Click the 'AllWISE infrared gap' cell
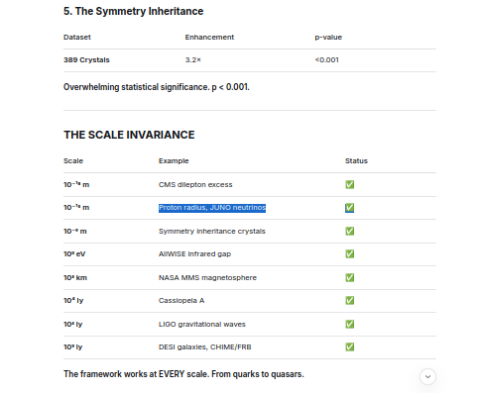Viewport: 480px width, 393px height. (x=194, y=254)
